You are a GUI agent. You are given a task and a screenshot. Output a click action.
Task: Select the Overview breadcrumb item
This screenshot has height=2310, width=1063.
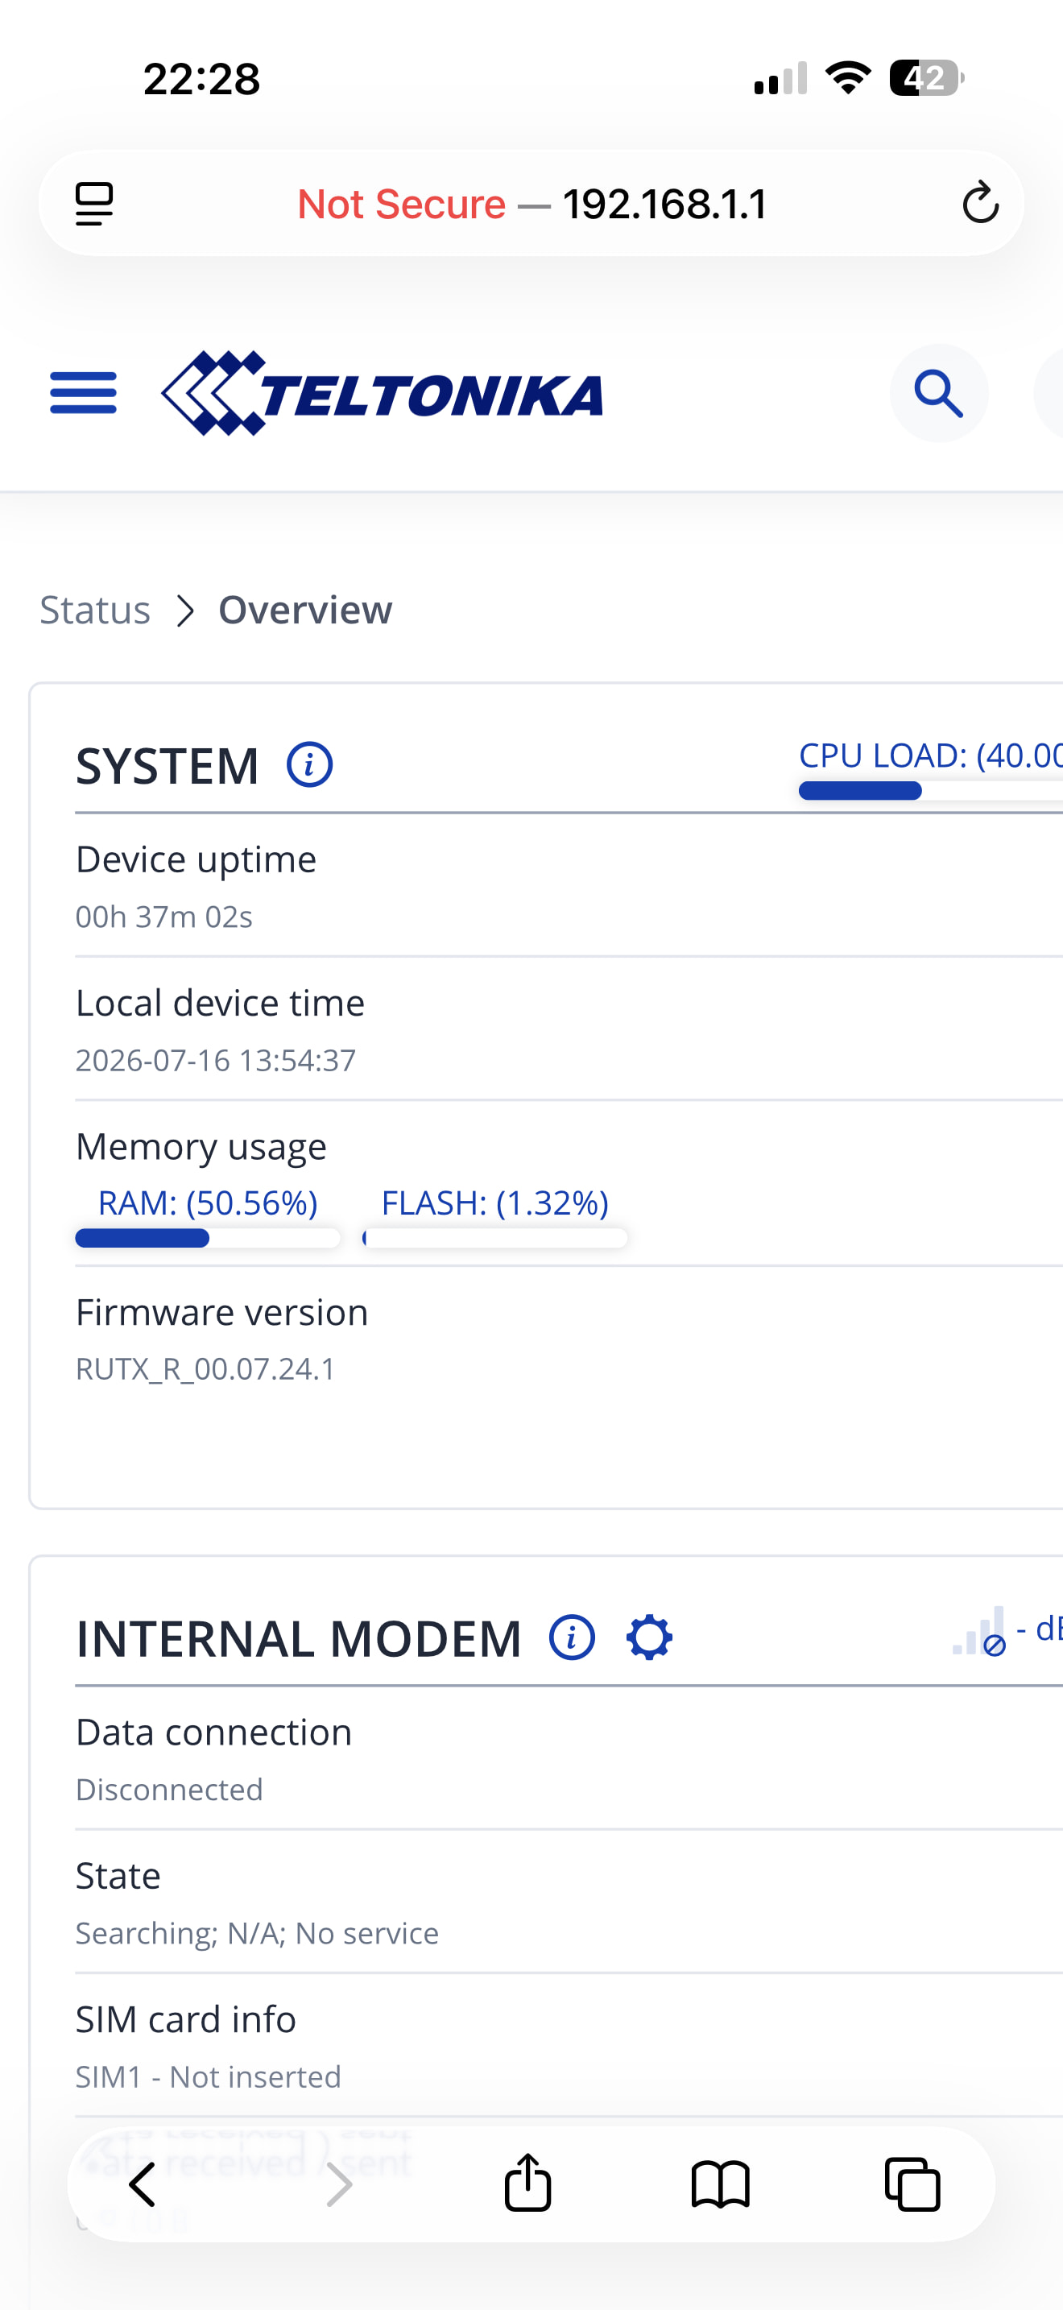(306, 610)
